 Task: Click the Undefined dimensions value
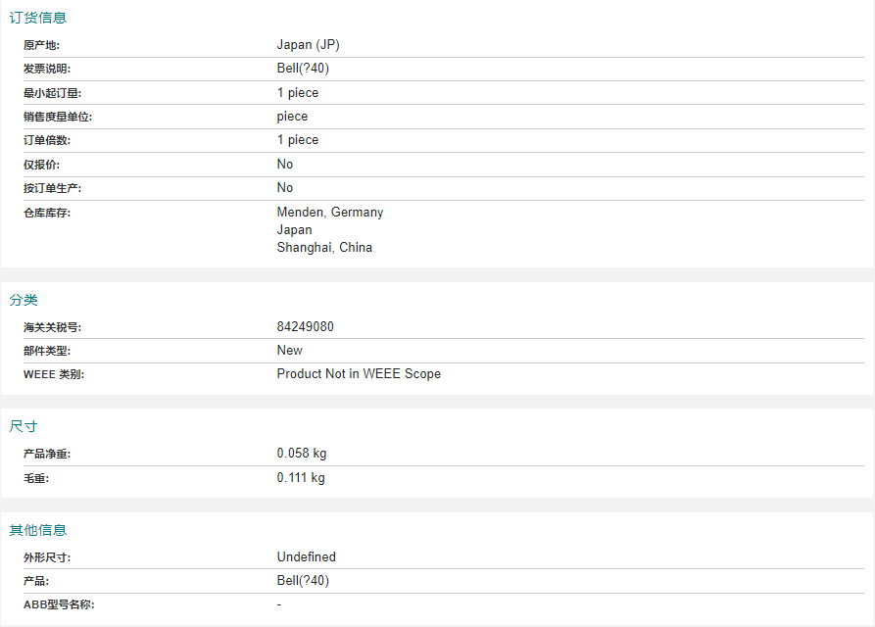[307, 556]
